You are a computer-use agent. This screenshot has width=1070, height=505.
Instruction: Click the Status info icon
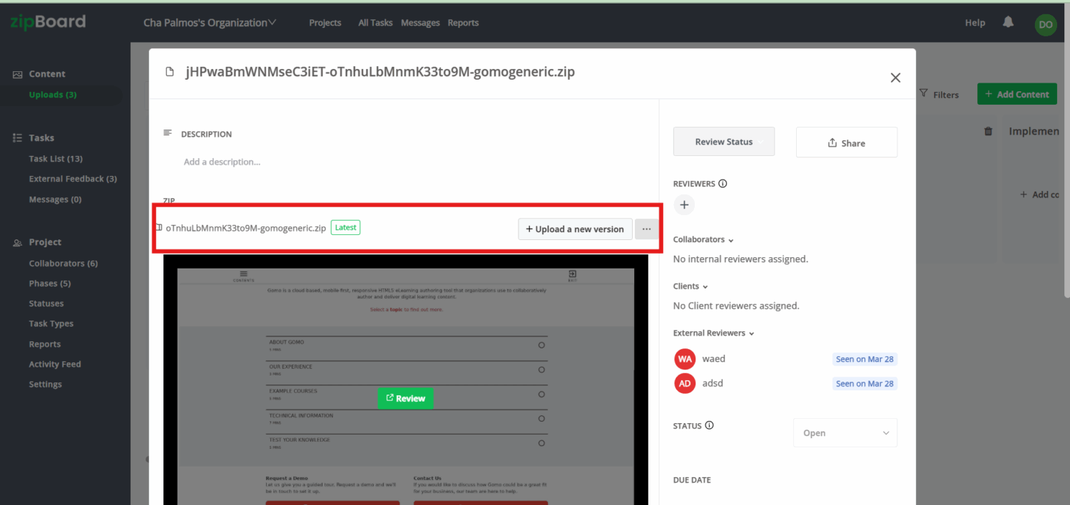[709, 425]
